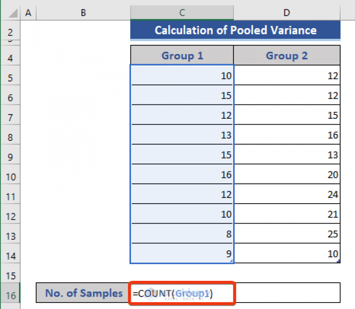Select cell D12 containing 21
This screenshot has height=309, width=355.
(287, 214)
